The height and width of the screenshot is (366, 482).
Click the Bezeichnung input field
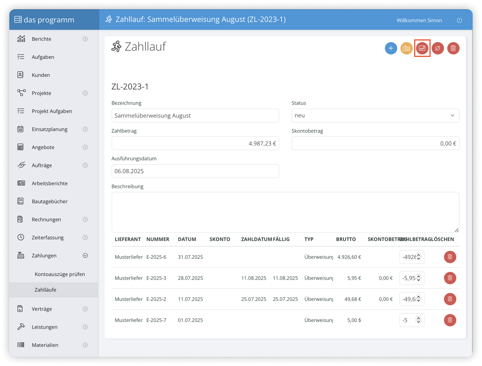(x=195, y=115)
